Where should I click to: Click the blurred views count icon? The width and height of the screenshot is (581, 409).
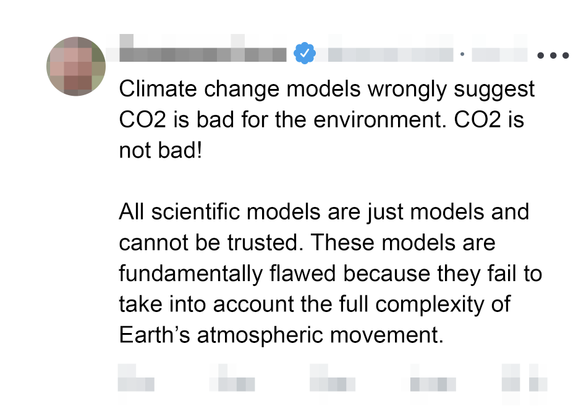pos(428,377)
